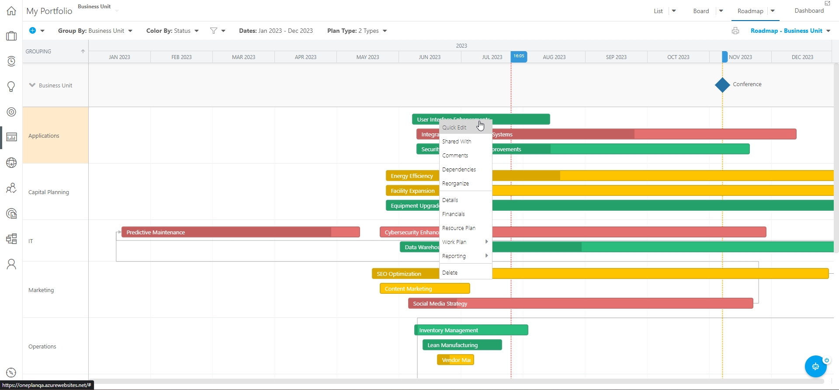Screen dimensions: 839x390
Task: Sort grouping with the arrow icon
Action: point(83,51)
